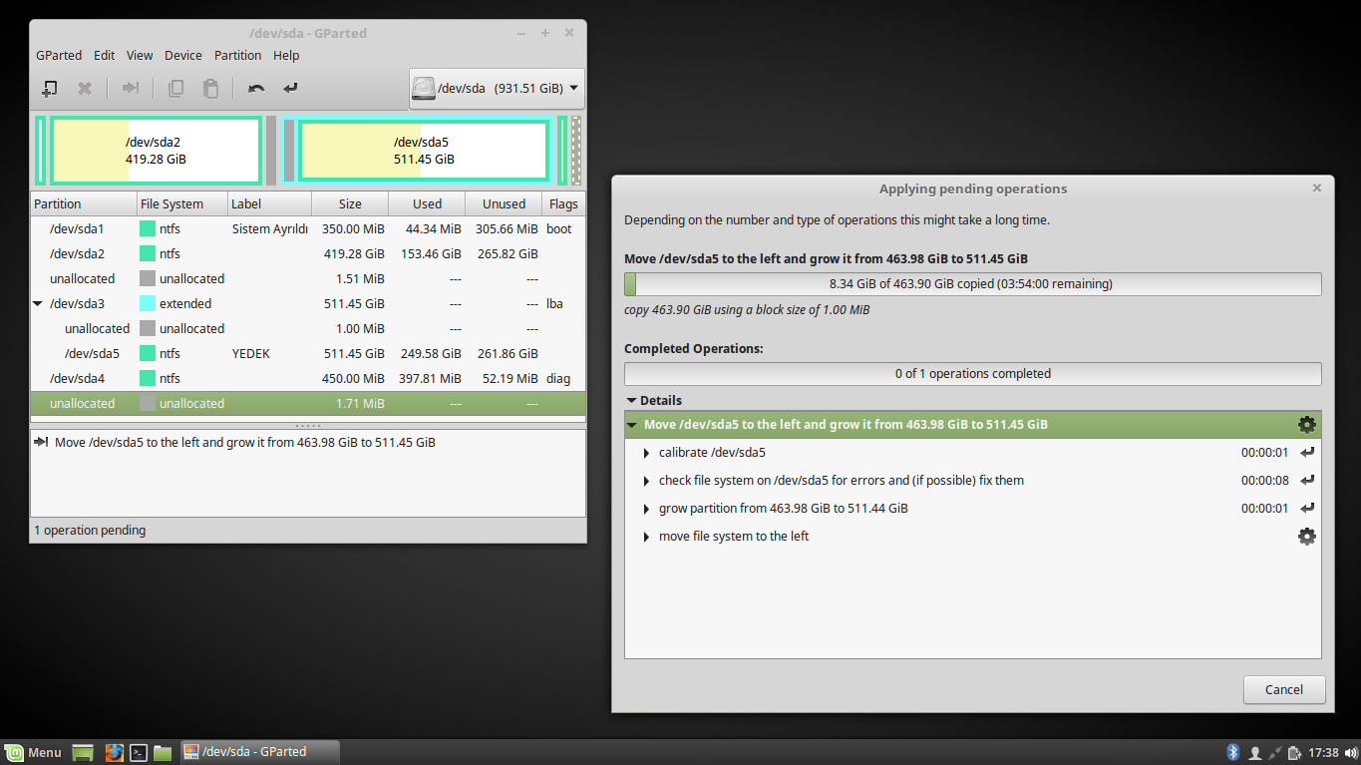This screenshot has width=1361, height=765.
Task: Click the gear icon beside move file system step
Action: 1306,537
